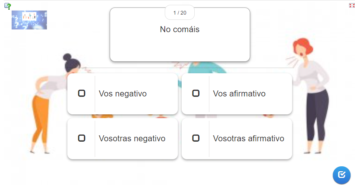Toggle fullscreen with the red arrows icon
355x185 pixels.
click(352, 6)
